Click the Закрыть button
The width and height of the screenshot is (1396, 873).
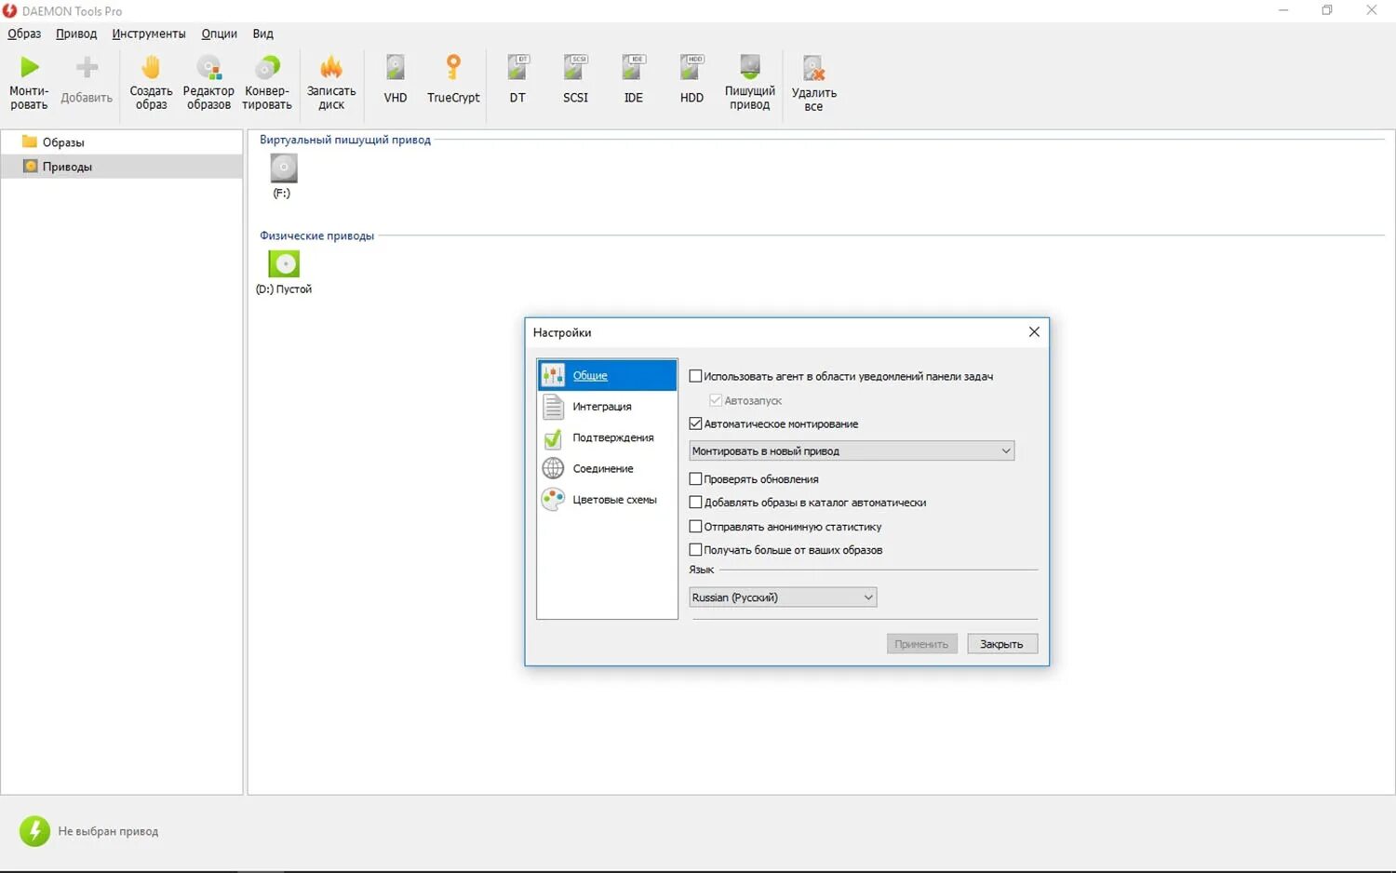(1001, 644)
